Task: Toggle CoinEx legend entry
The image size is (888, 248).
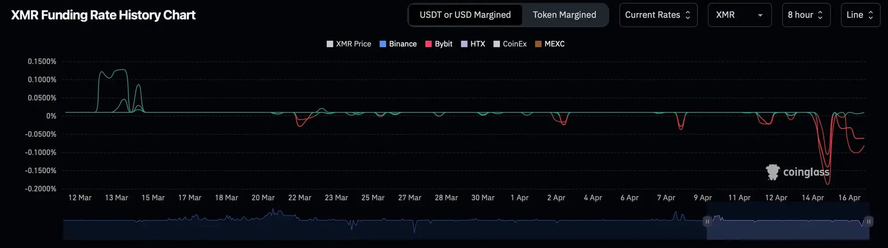Action: click(510, 44)
